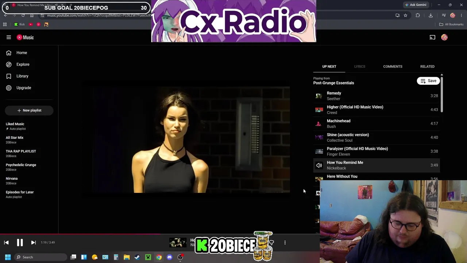The height and width of the screenshot is (263, 467).
Task: Skip to the previous track
Action: click(6, 243)
